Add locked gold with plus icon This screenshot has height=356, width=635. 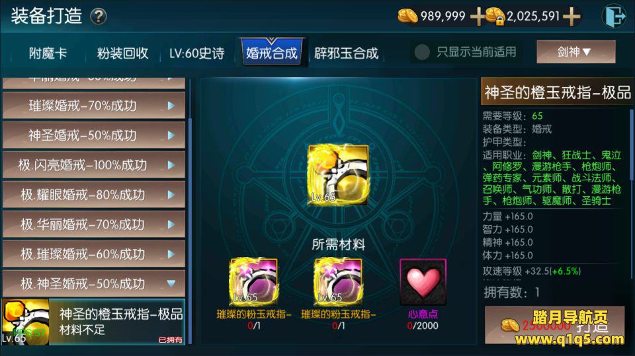click(x=571, y=16)
